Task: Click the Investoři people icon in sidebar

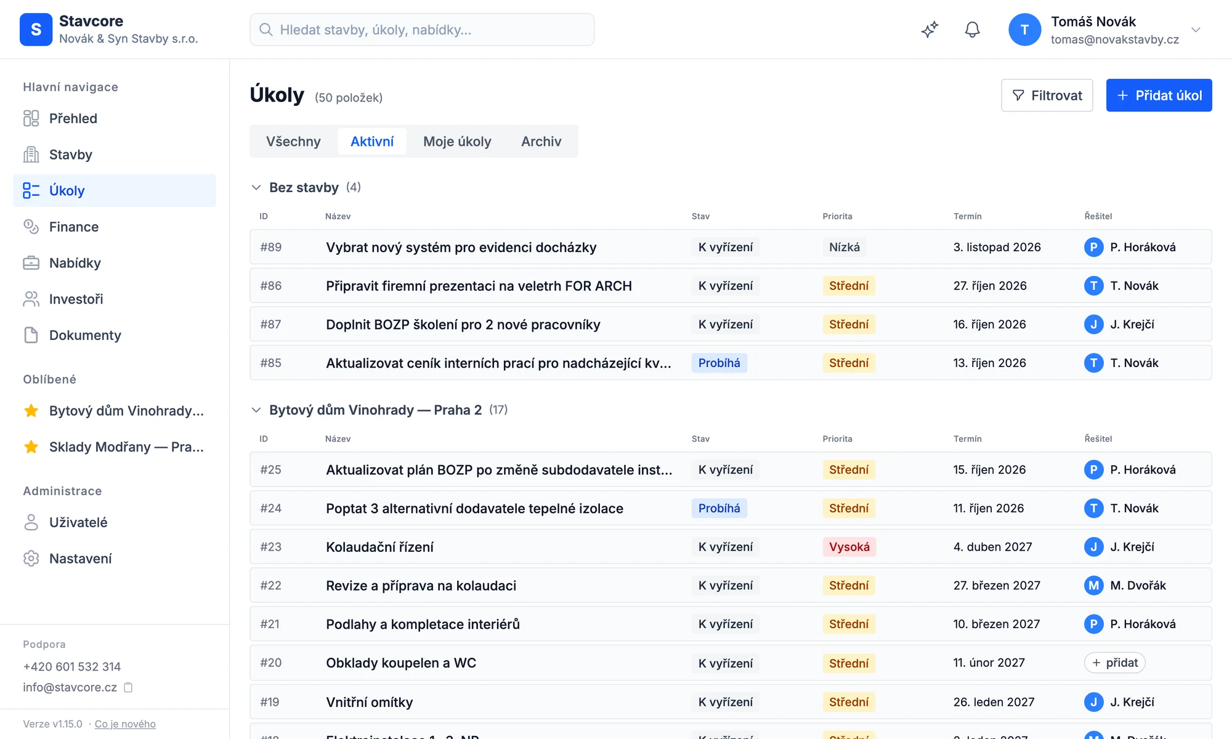Action: (31, 299)
